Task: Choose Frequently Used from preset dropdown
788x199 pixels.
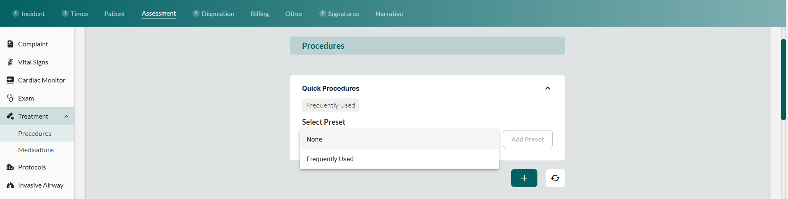Action: [330, 159]
